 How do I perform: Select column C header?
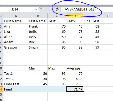57,16
